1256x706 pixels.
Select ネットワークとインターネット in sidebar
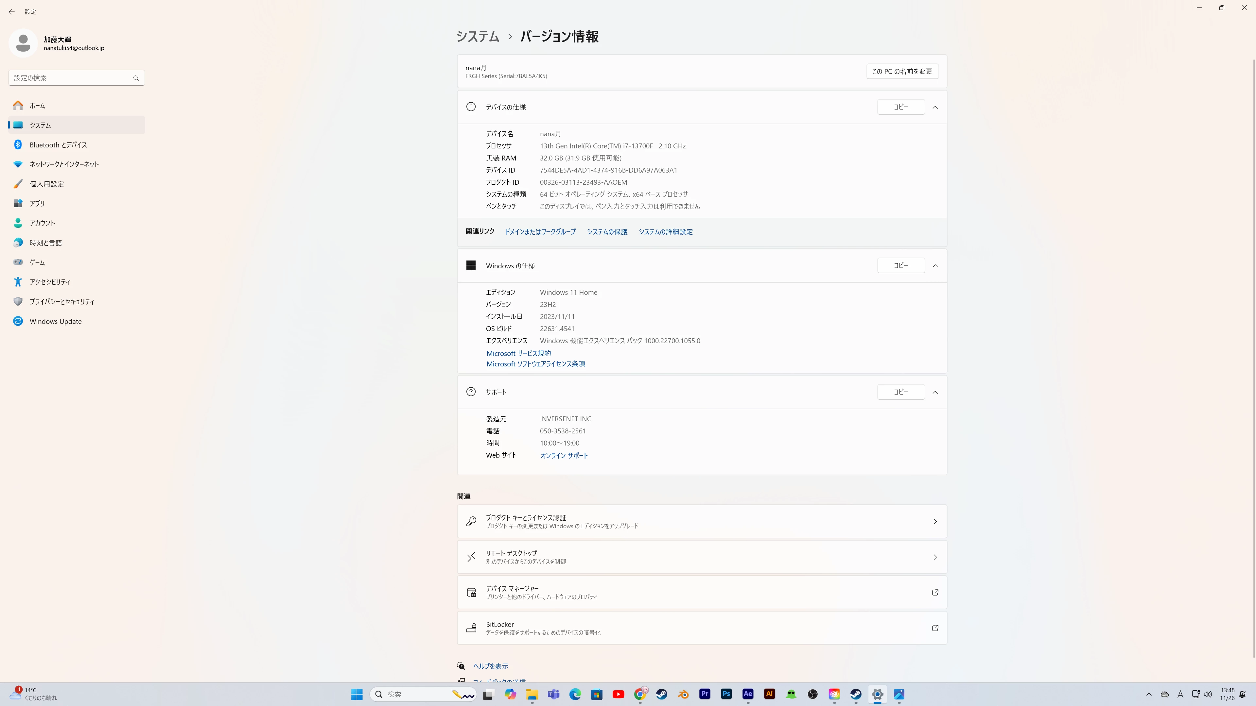click(64, 164)
